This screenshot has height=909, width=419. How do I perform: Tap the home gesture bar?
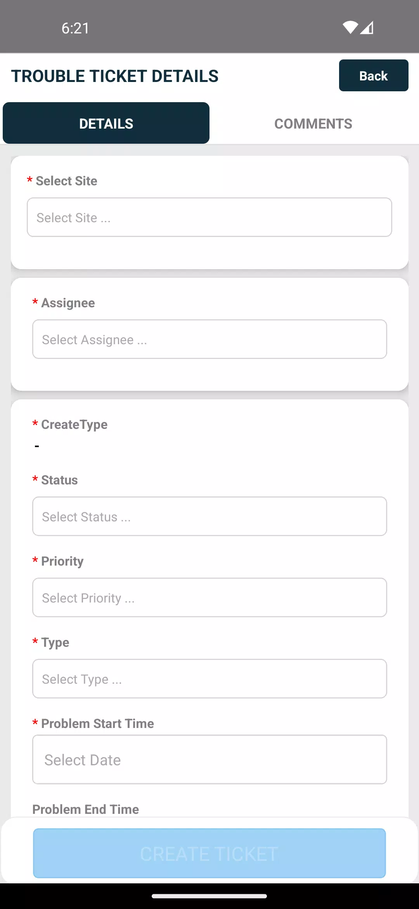[x=209, y=896]
